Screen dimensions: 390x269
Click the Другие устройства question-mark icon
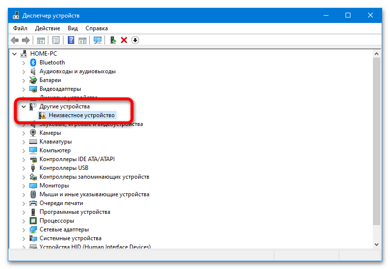pyautogui.click(x=33, y=106)
